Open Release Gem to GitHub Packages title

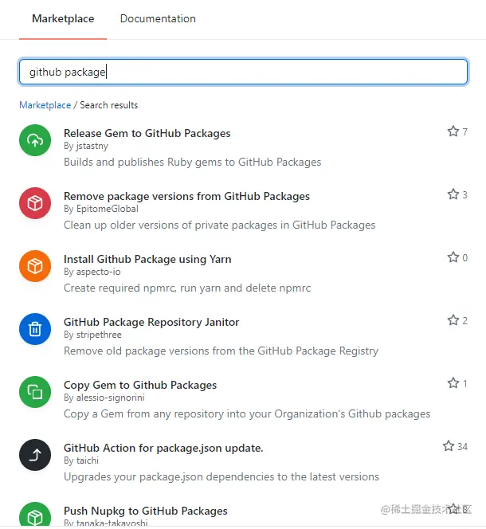147,133
